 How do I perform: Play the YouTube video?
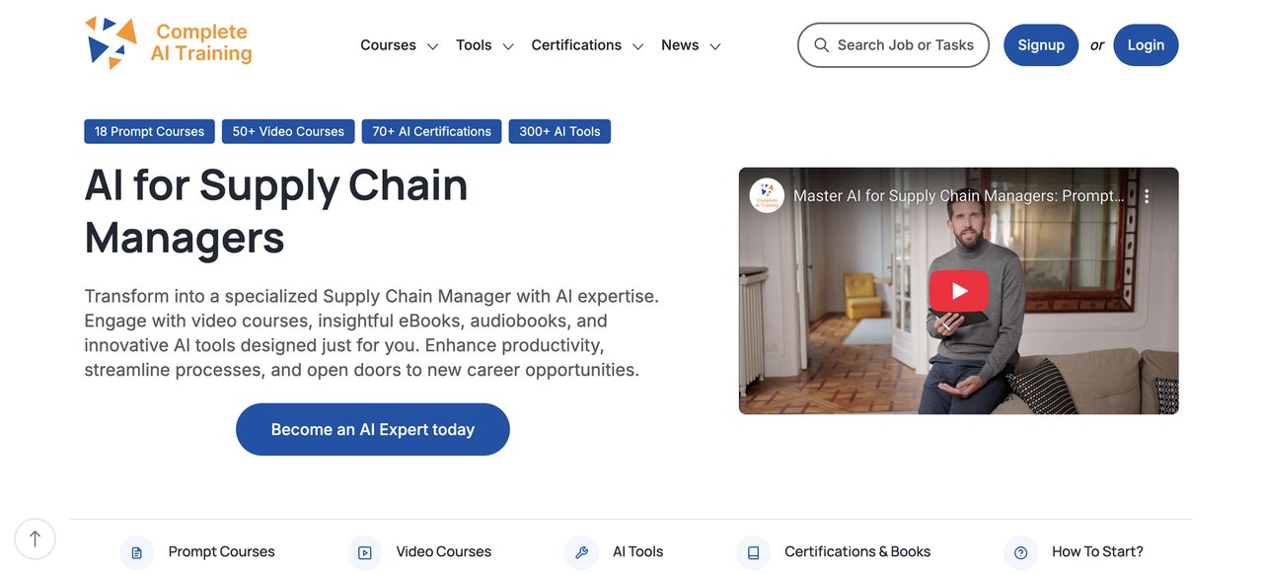(958, 291)
